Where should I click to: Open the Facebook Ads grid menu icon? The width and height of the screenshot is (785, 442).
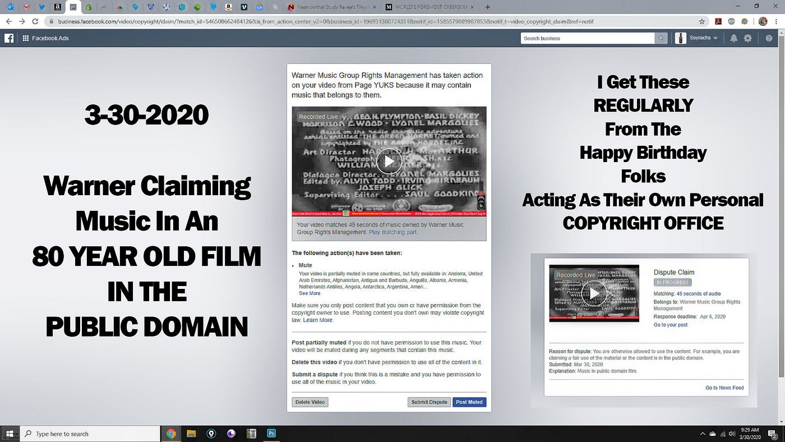coord(25,38)
